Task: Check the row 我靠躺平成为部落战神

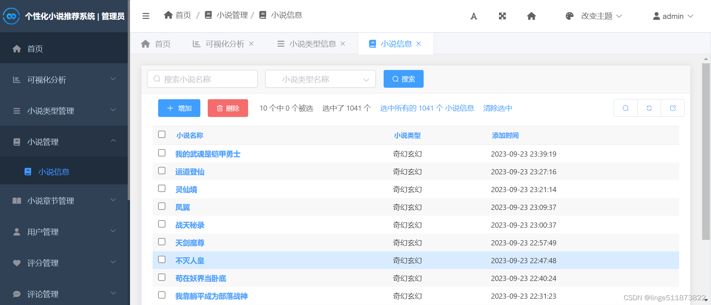Action: 162,295
